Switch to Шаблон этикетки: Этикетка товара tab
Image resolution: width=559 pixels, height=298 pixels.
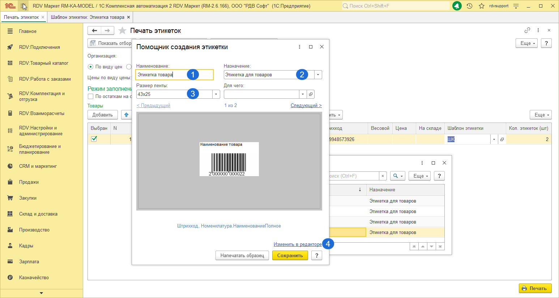(x=88, y=17)
